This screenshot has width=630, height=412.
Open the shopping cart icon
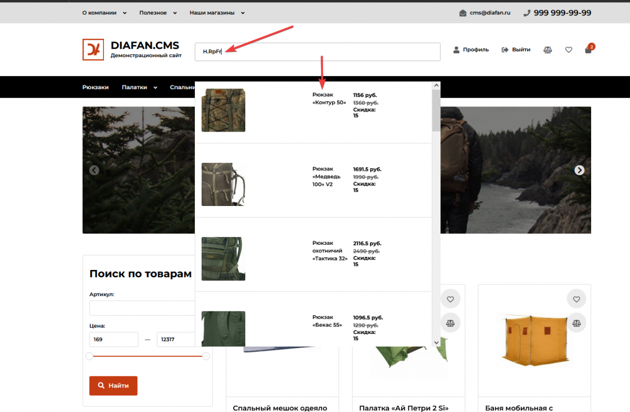click(589, 50)
